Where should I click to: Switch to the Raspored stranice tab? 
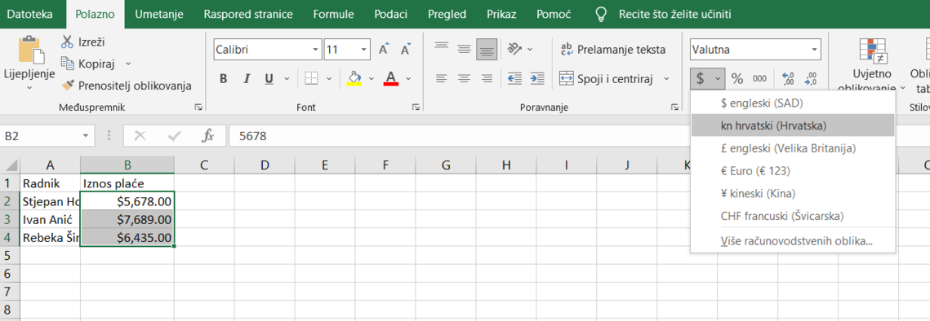tap(248, 14)
